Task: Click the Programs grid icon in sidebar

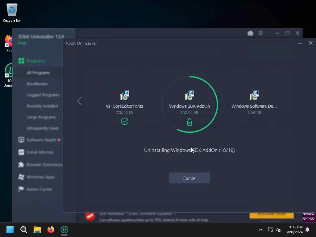Action: click(21, 61)
